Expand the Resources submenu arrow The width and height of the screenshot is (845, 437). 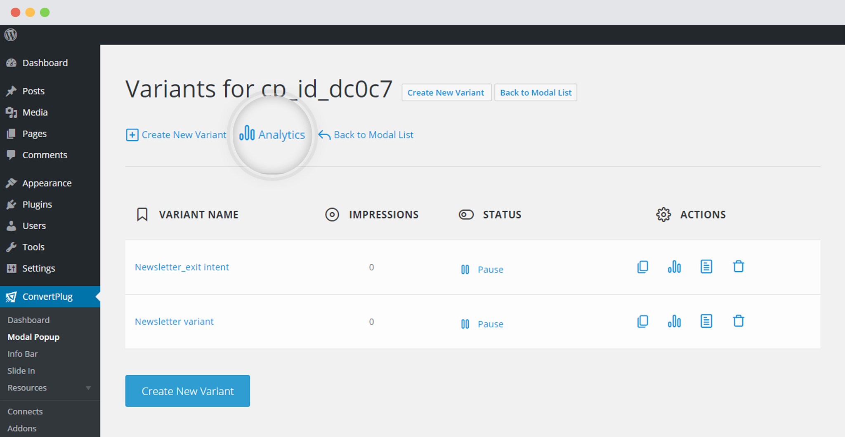coord(88,388)
